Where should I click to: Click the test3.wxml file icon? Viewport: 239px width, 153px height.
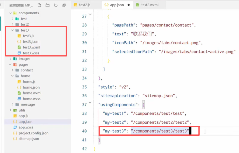pos(19,47)
